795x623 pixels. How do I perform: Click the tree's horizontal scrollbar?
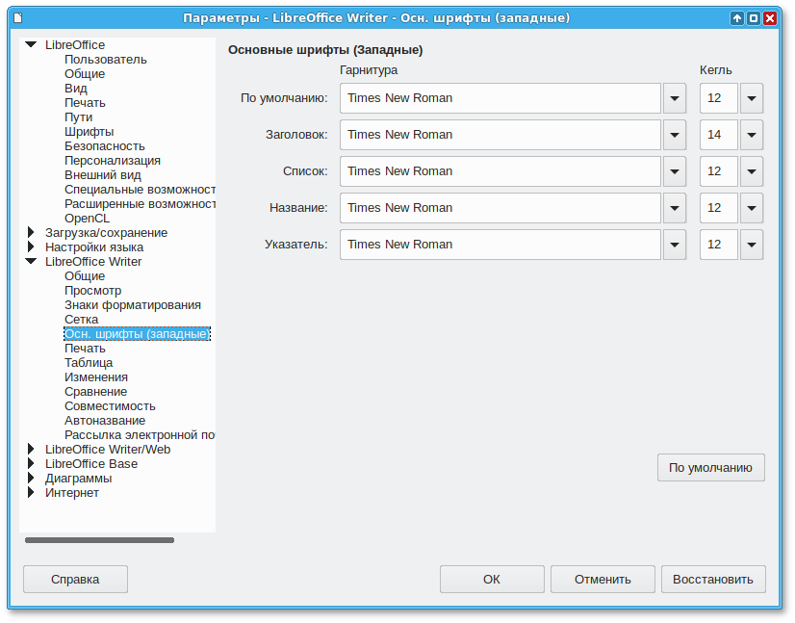[x=99, y=540]
